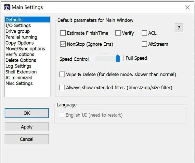Enable the AltStream checkbox

coord(145,44)
